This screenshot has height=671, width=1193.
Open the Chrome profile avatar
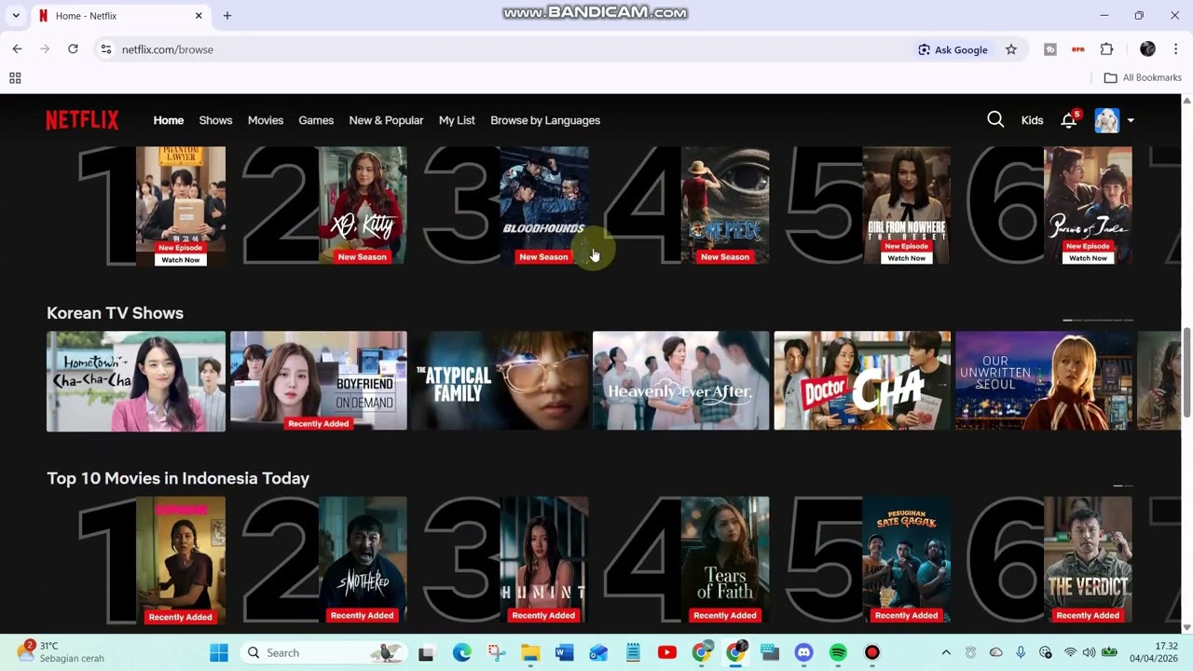[1147, 49]
